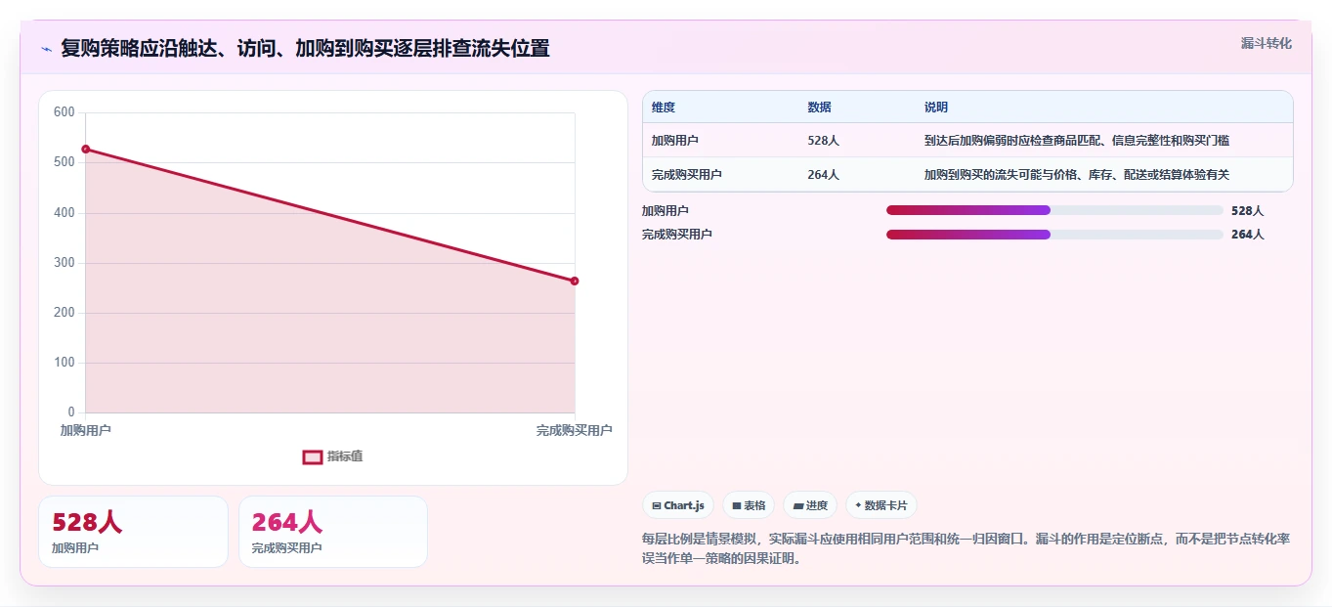
Task: Click the footnote beginning 每层比例是情景模拟
Action: [967, 548]
